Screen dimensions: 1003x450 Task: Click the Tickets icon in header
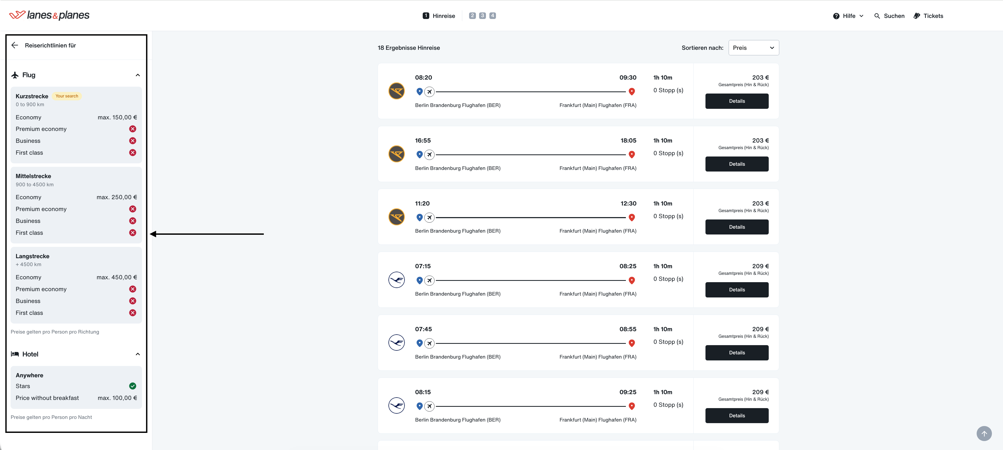pyautogui.click(x=917, y=16)
